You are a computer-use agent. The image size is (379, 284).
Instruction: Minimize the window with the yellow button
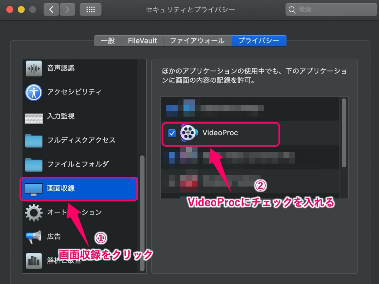[21, 10]
